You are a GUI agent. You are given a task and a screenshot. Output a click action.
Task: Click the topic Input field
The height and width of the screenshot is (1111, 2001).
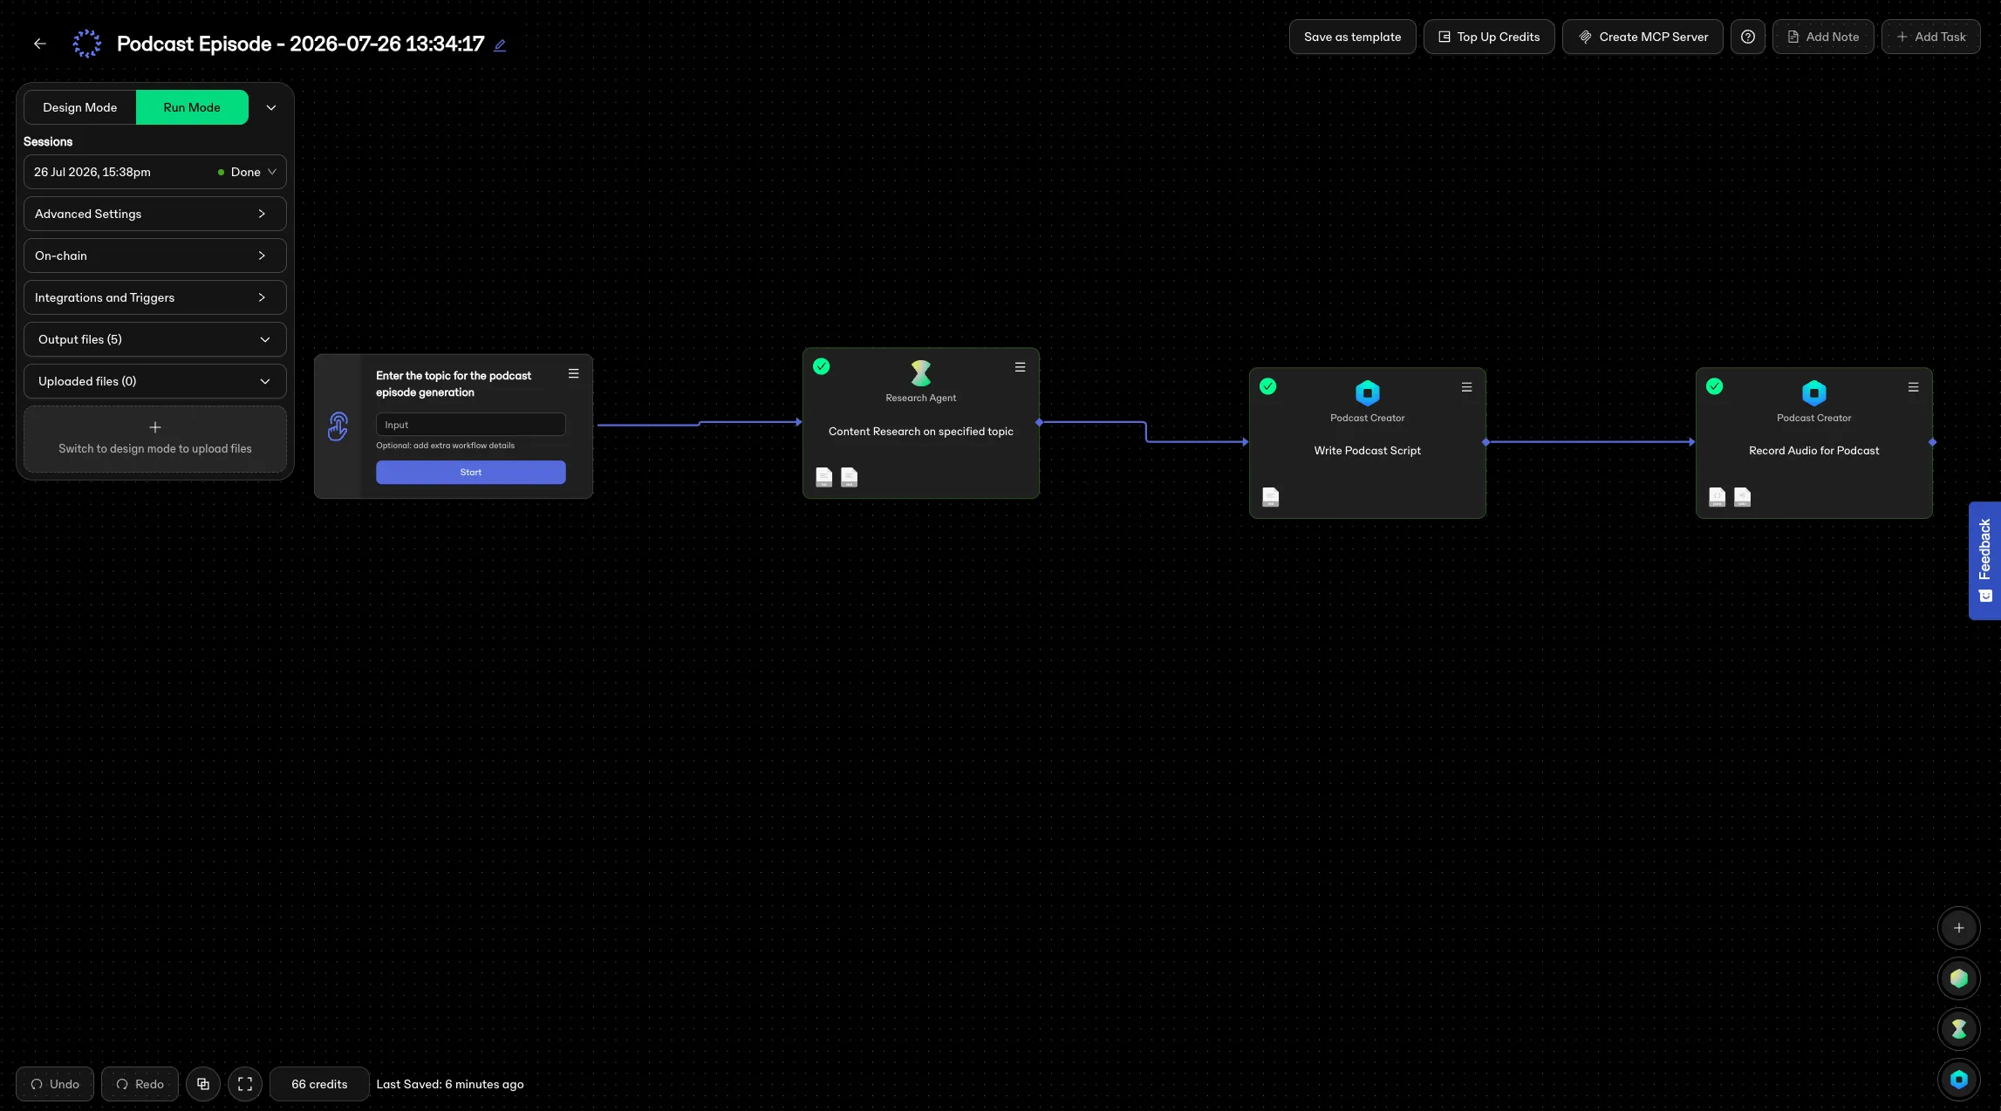click(x=471, y=425)
